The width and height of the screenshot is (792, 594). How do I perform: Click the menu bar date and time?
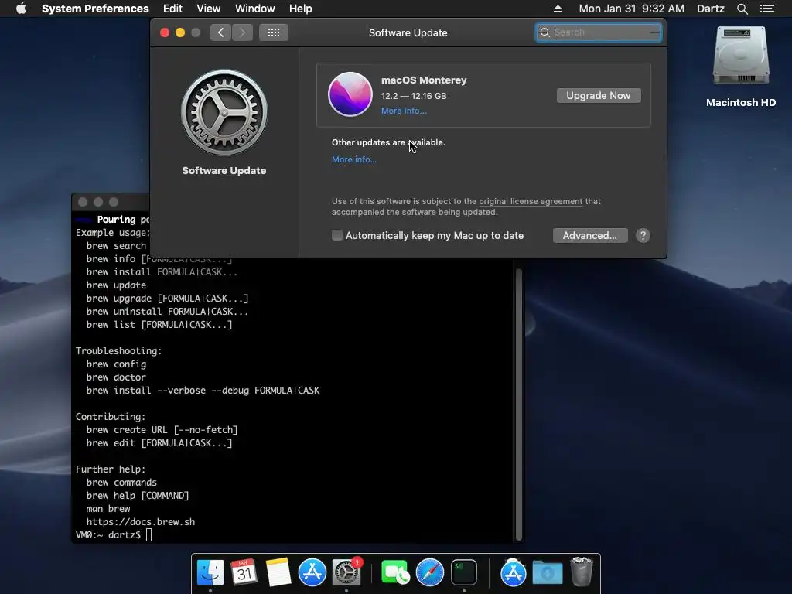631,9
